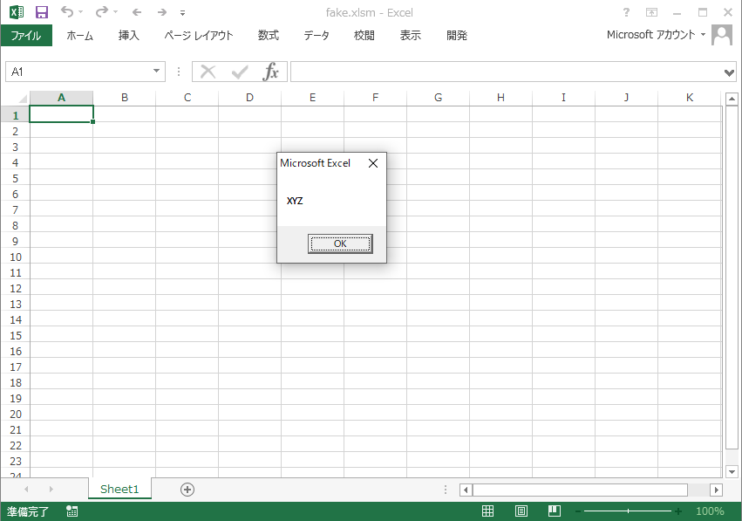
Task: Expand the formula bar
Action: click(730, 72)
